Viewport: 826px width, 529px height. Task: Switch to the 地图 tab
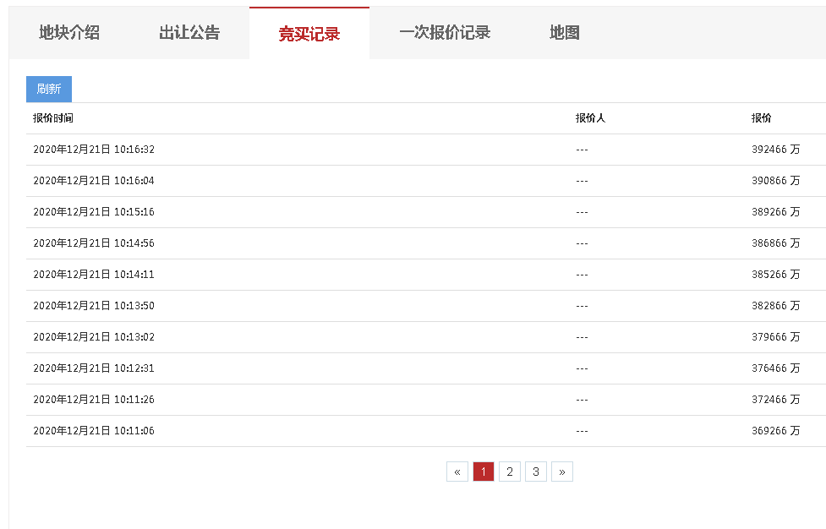565,33
